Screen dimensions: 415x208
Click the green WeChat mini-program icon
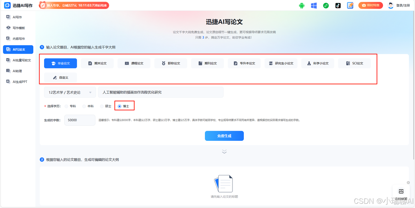[326, 5]
